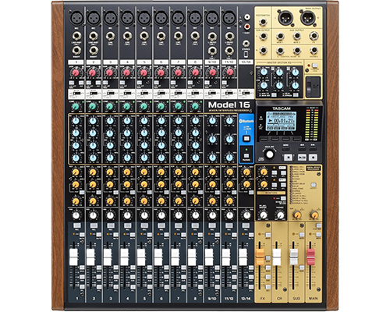Click channel 11/12 MID EQ knob
Screen dimensions: 390x312
pyautogui.click(x=229, y=139)
